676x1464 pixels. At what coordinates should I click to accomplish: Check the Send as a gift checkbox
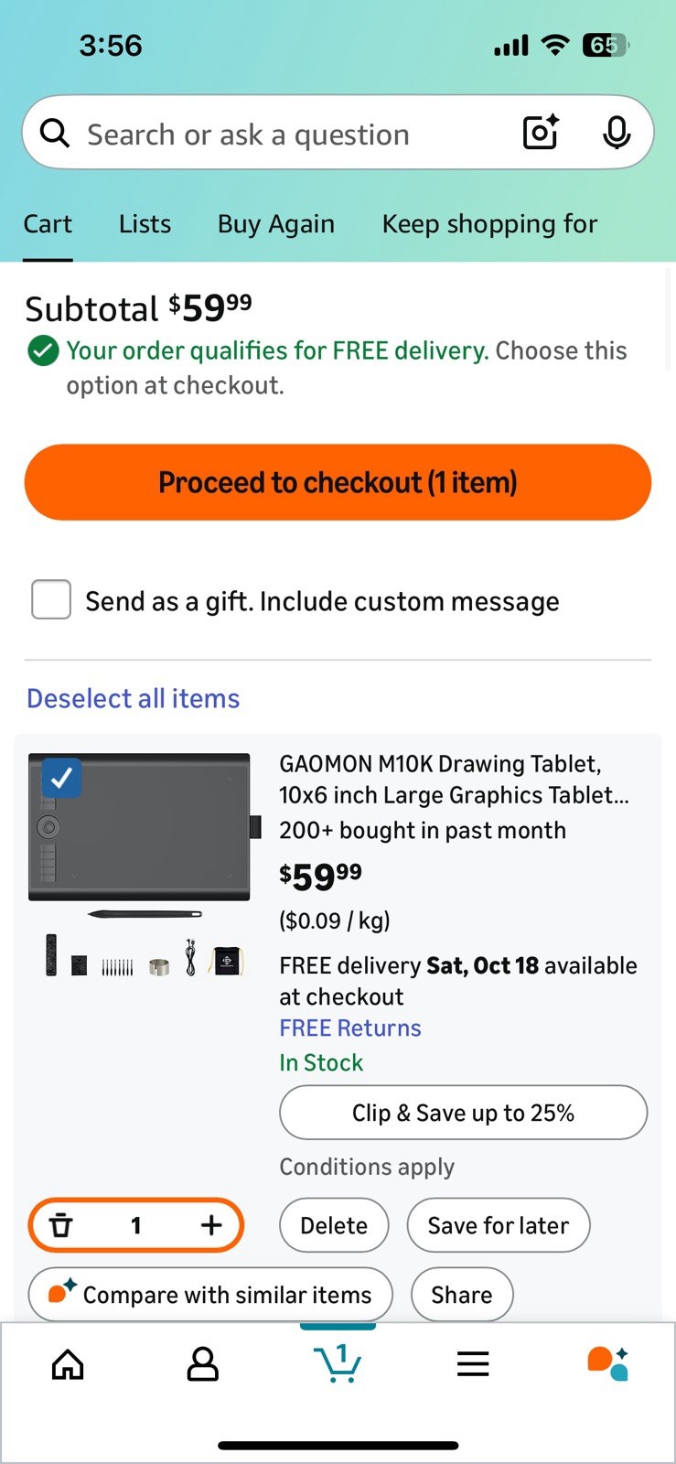(x=51, y=600)
